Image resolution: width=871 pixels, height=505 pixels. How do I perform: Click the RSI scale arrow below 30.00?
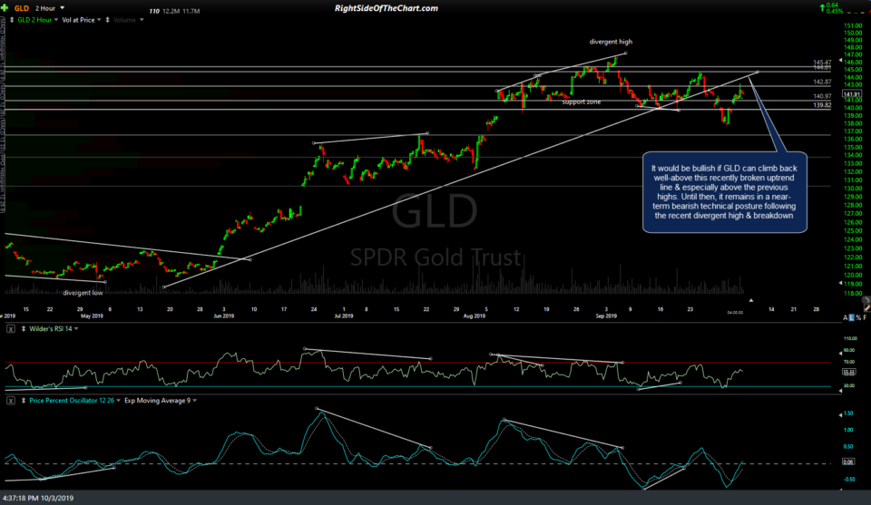[840, 392]
